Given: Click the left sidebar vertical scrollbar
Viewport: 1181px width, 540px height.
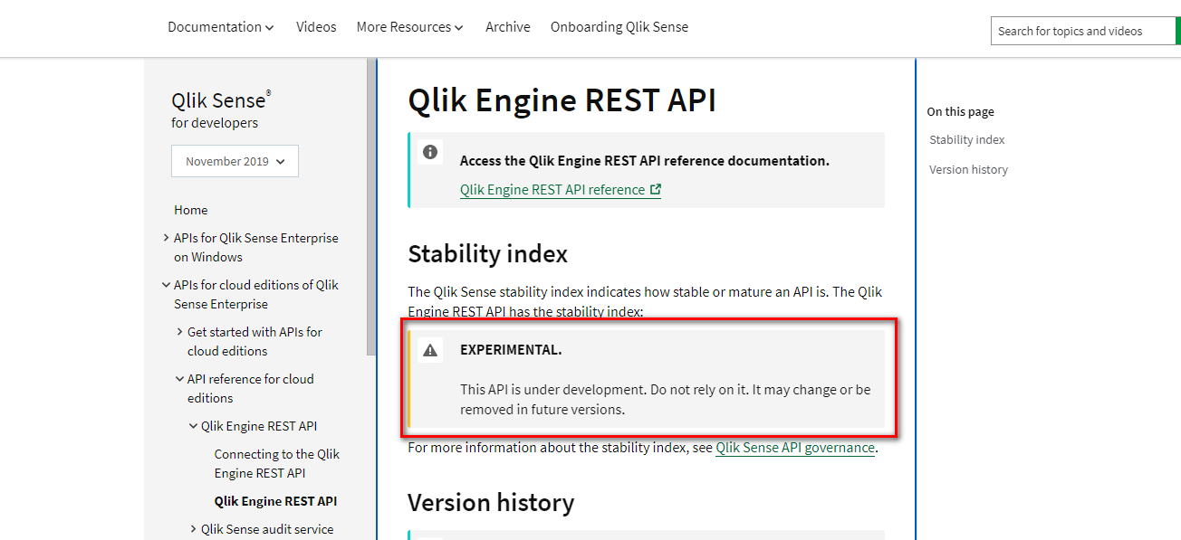Looking at the screenshot, I should (x=370, y=208).
